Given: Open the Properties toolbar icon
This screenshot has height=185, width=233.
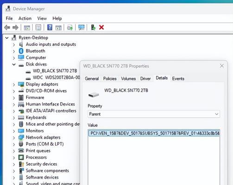Looking at the screenshot, I should pyautogui.click(x=38, y=28).
